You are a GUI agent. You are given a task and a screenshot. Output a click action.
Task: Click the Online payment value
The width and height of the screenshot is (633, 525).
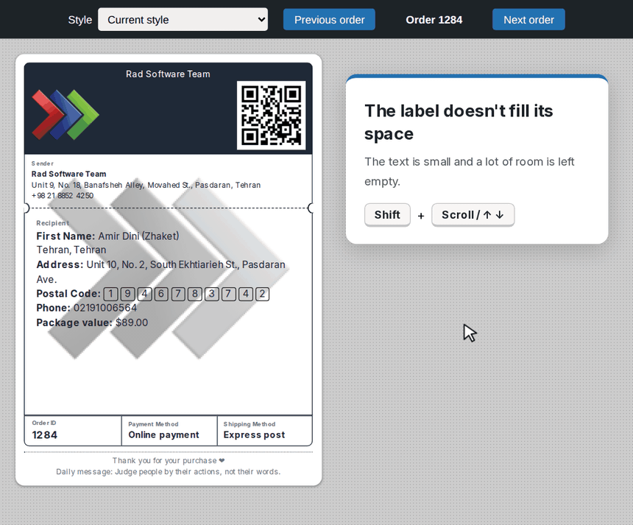point(163,435)
